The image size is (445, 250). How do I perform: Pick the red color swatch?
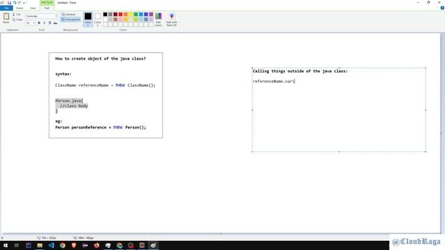point(120,14)
